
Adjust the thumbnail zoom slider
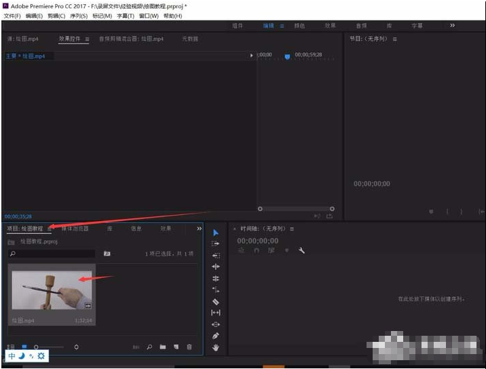tap(37, 347)
